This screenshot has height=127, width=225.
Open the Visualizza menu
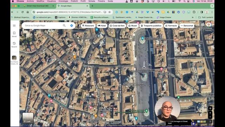point(51,1)
